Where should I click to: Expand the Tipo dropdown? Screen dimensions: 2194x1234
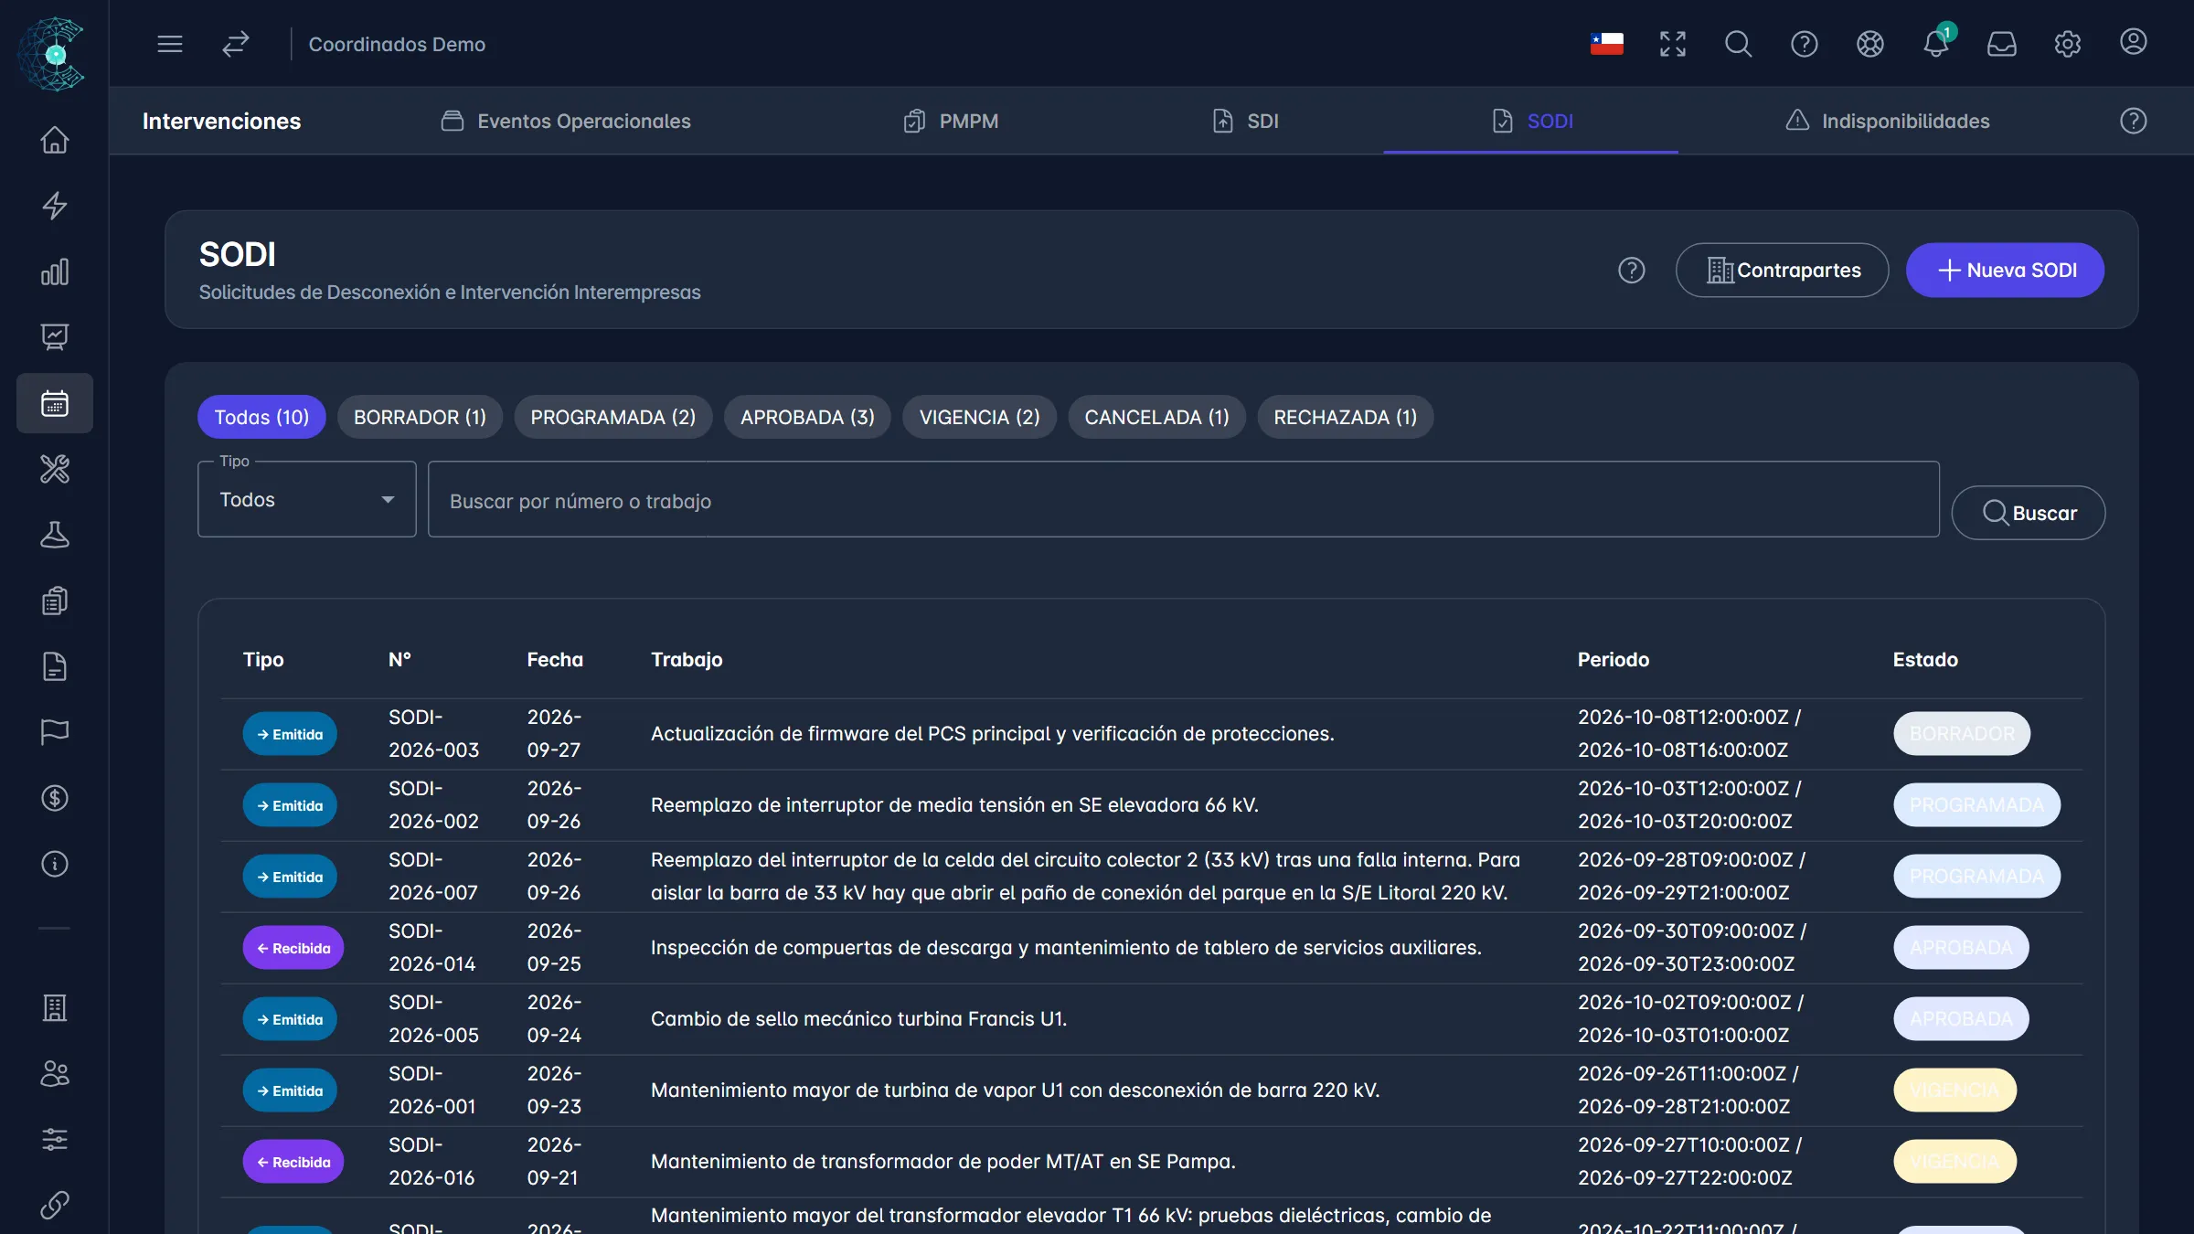point(307,499)
